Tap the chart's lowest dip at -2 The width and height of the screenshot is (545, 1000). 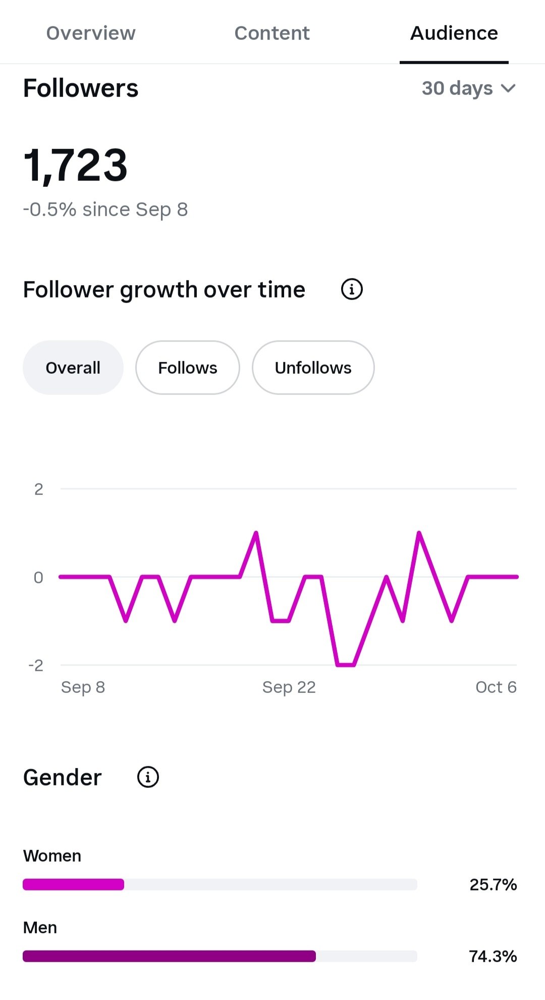pyautogui.click(x=346, y=665)
